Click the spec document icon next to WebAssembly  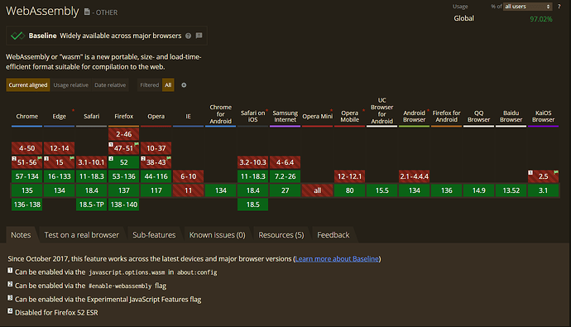coord(87,12)
